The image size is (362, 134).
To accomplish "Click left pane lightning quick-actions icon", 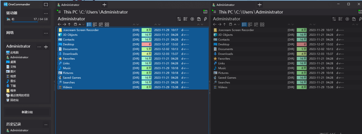I will pyautogui.click(x=206, y=19).
